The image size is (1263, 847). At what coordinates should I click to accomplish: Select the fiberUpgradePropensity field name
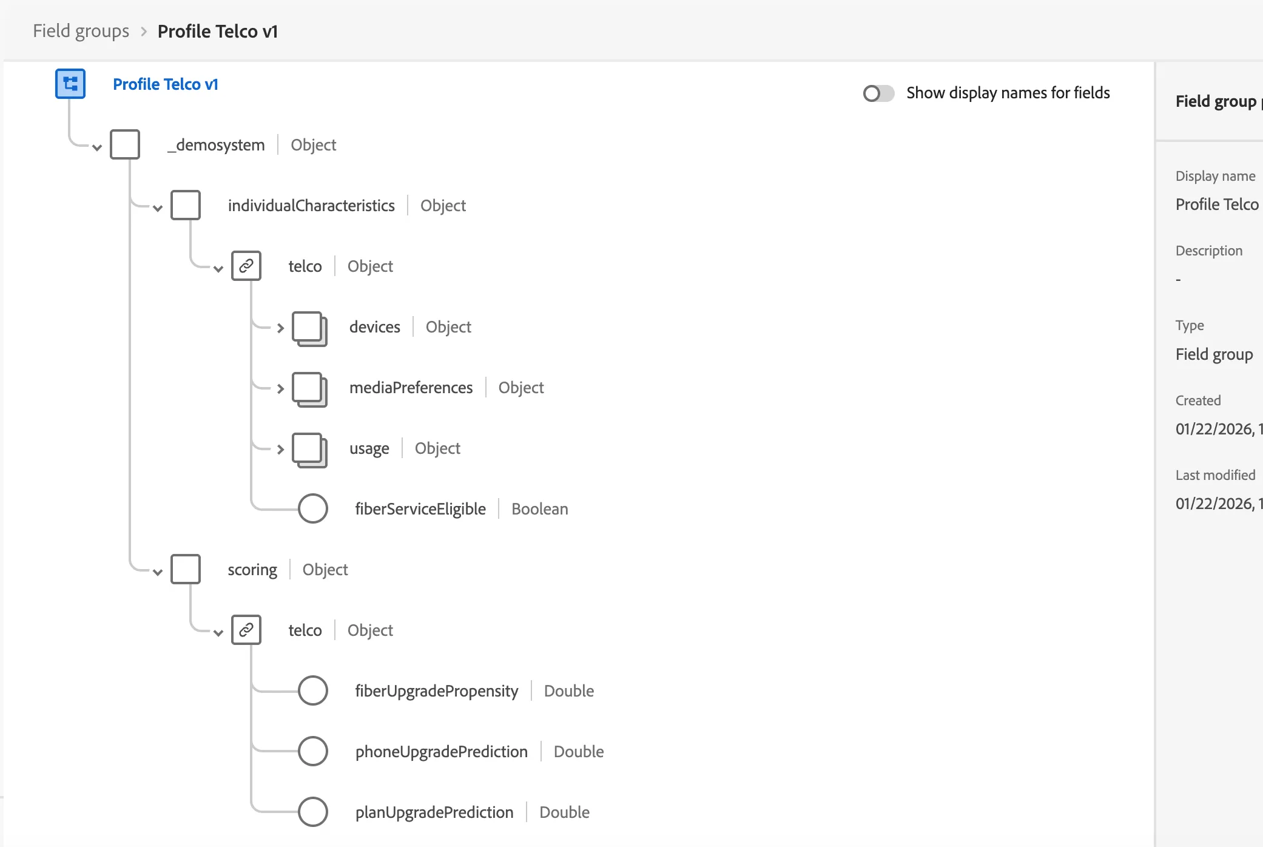pos(437,691)
